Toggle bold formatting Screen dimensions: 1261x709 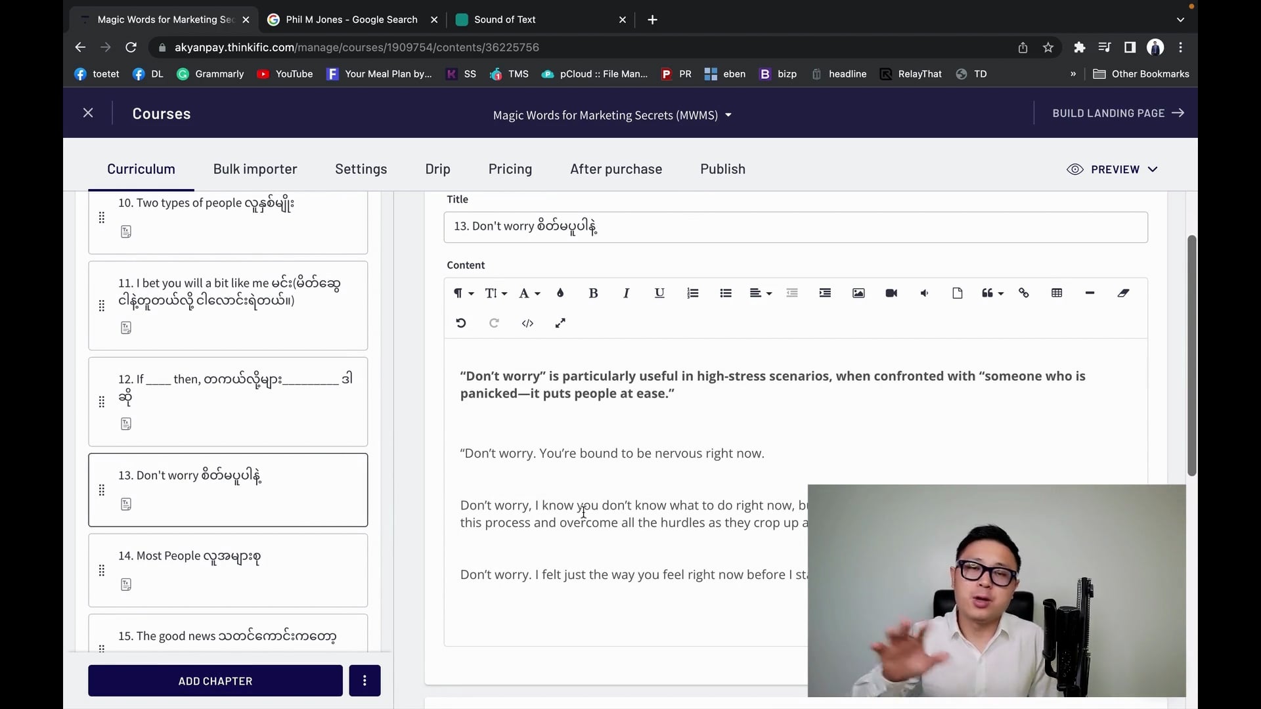pyautogui.click(x=593, y=293)
